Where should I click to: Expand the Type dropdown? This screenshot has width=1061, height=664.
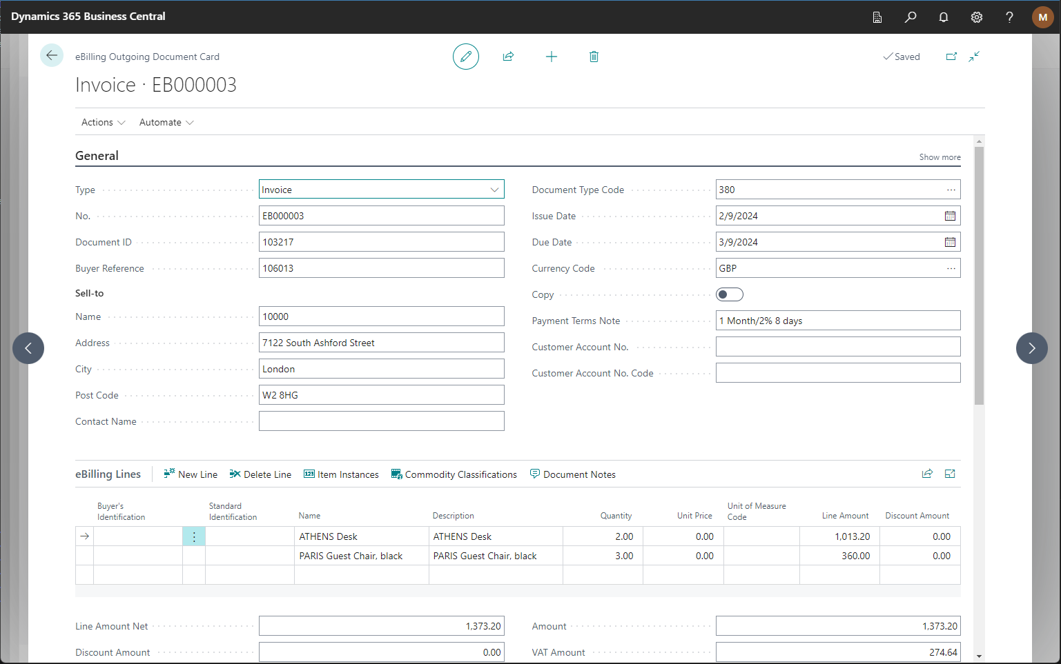(494, 190)
